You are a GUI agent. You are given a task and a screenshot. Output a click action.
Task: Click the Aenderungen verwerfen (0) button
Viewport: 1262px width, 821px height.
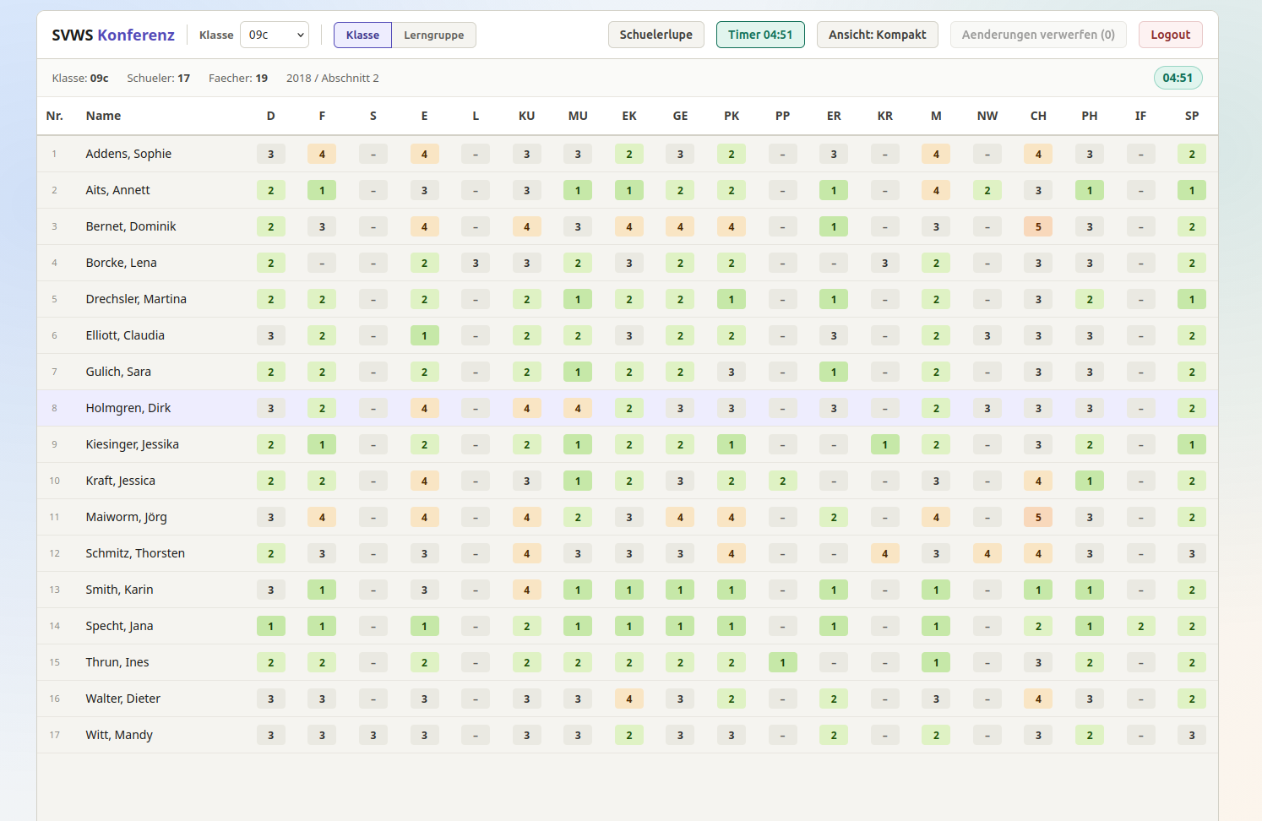pyautogui.click(x=1037, y=35)
